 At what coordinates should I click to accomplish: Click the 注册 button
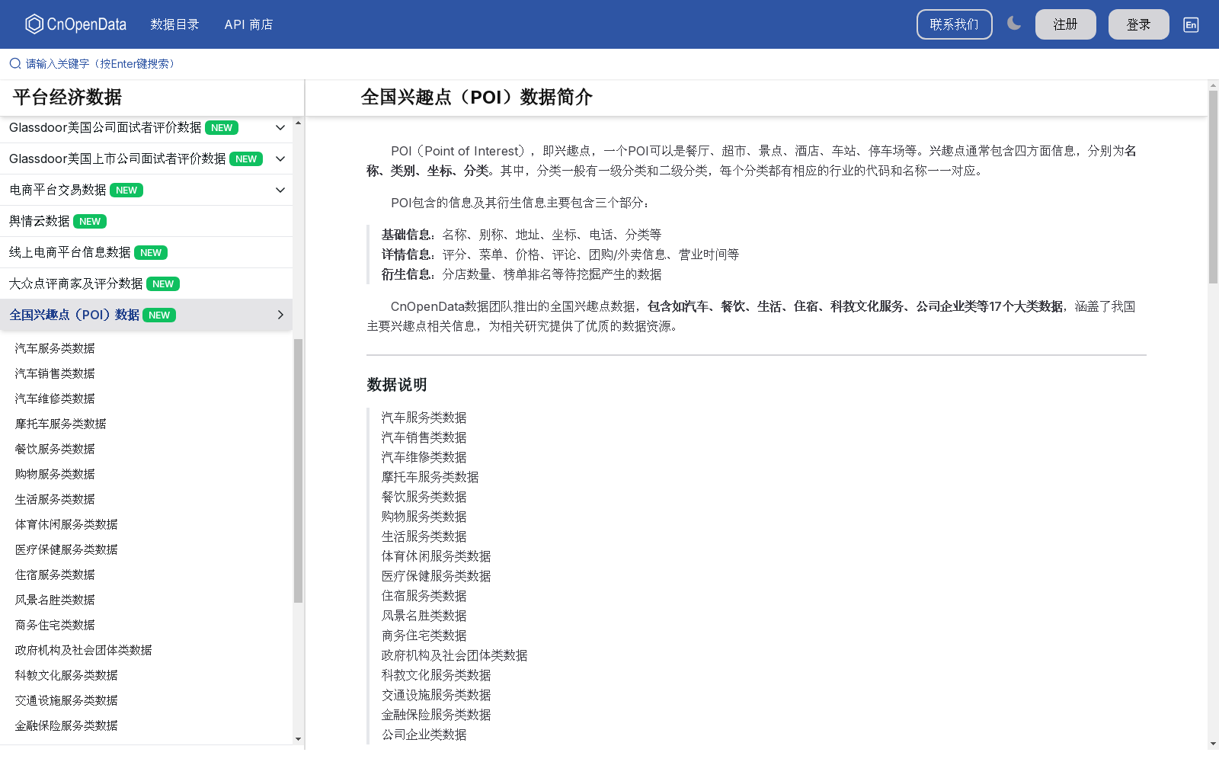(1065, 24)
